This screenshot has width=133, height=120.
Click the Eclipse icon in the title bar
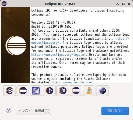pyautogui.click(x=4, y=4)
